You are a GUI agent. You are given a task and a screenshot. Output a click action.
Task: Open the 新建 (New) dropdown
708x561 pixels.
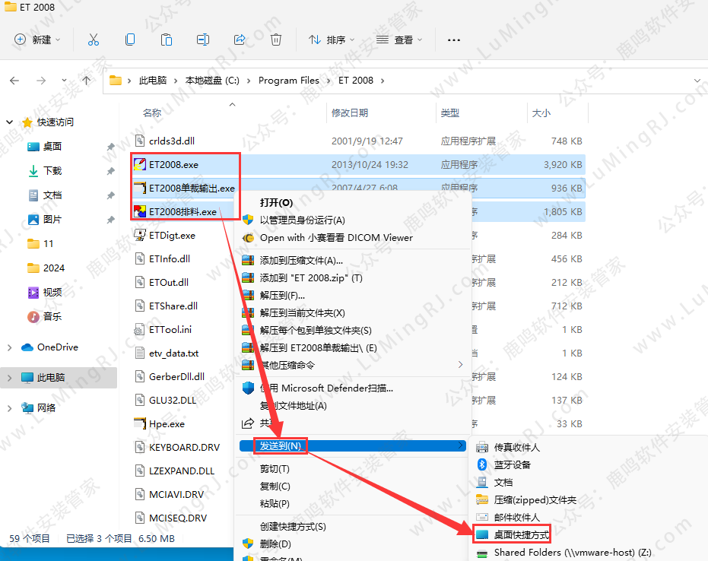[37, 40]
